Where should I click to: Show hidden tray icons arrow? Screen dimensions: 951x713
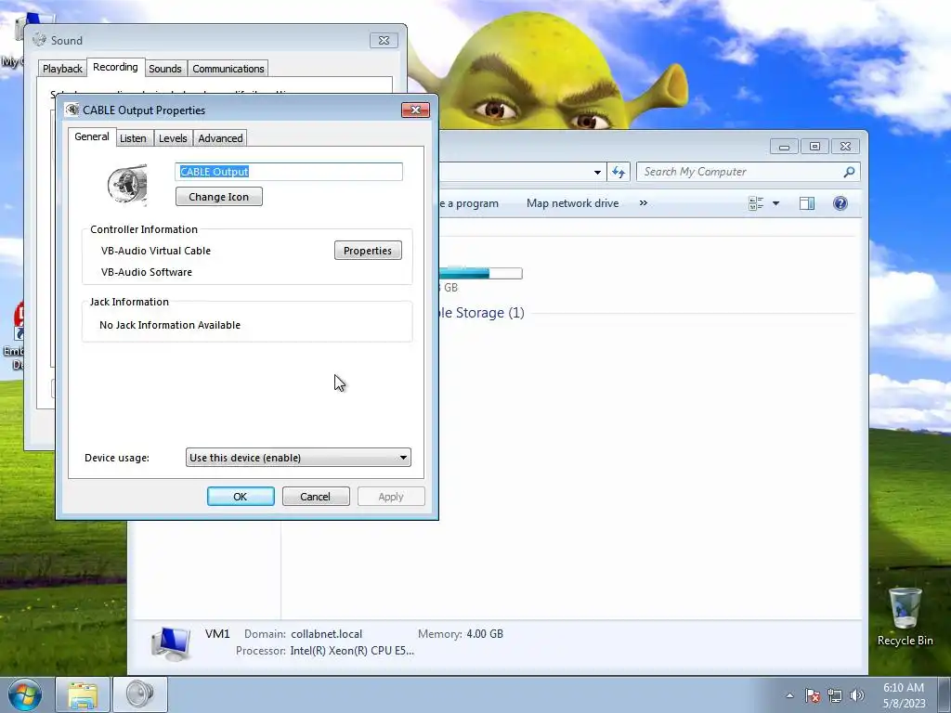tap(789, 695)
